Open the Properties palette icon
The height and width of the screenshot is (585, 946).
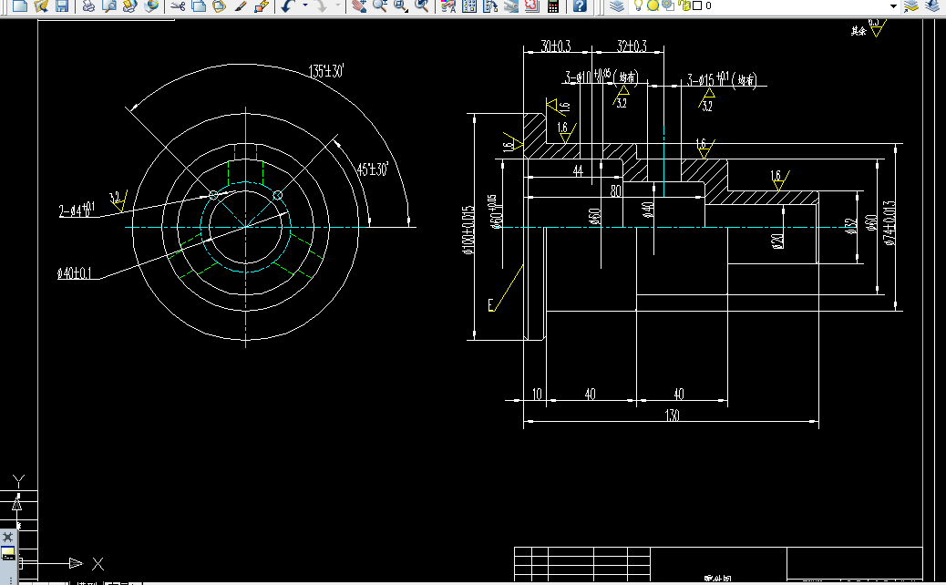[x=448, y=6]
